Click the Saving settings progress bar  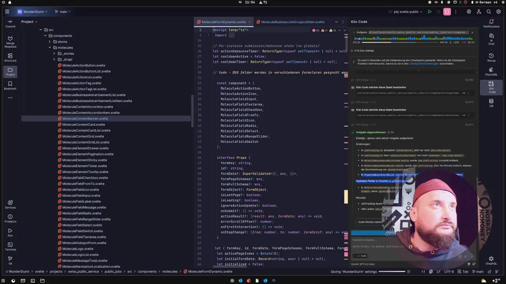392,272
